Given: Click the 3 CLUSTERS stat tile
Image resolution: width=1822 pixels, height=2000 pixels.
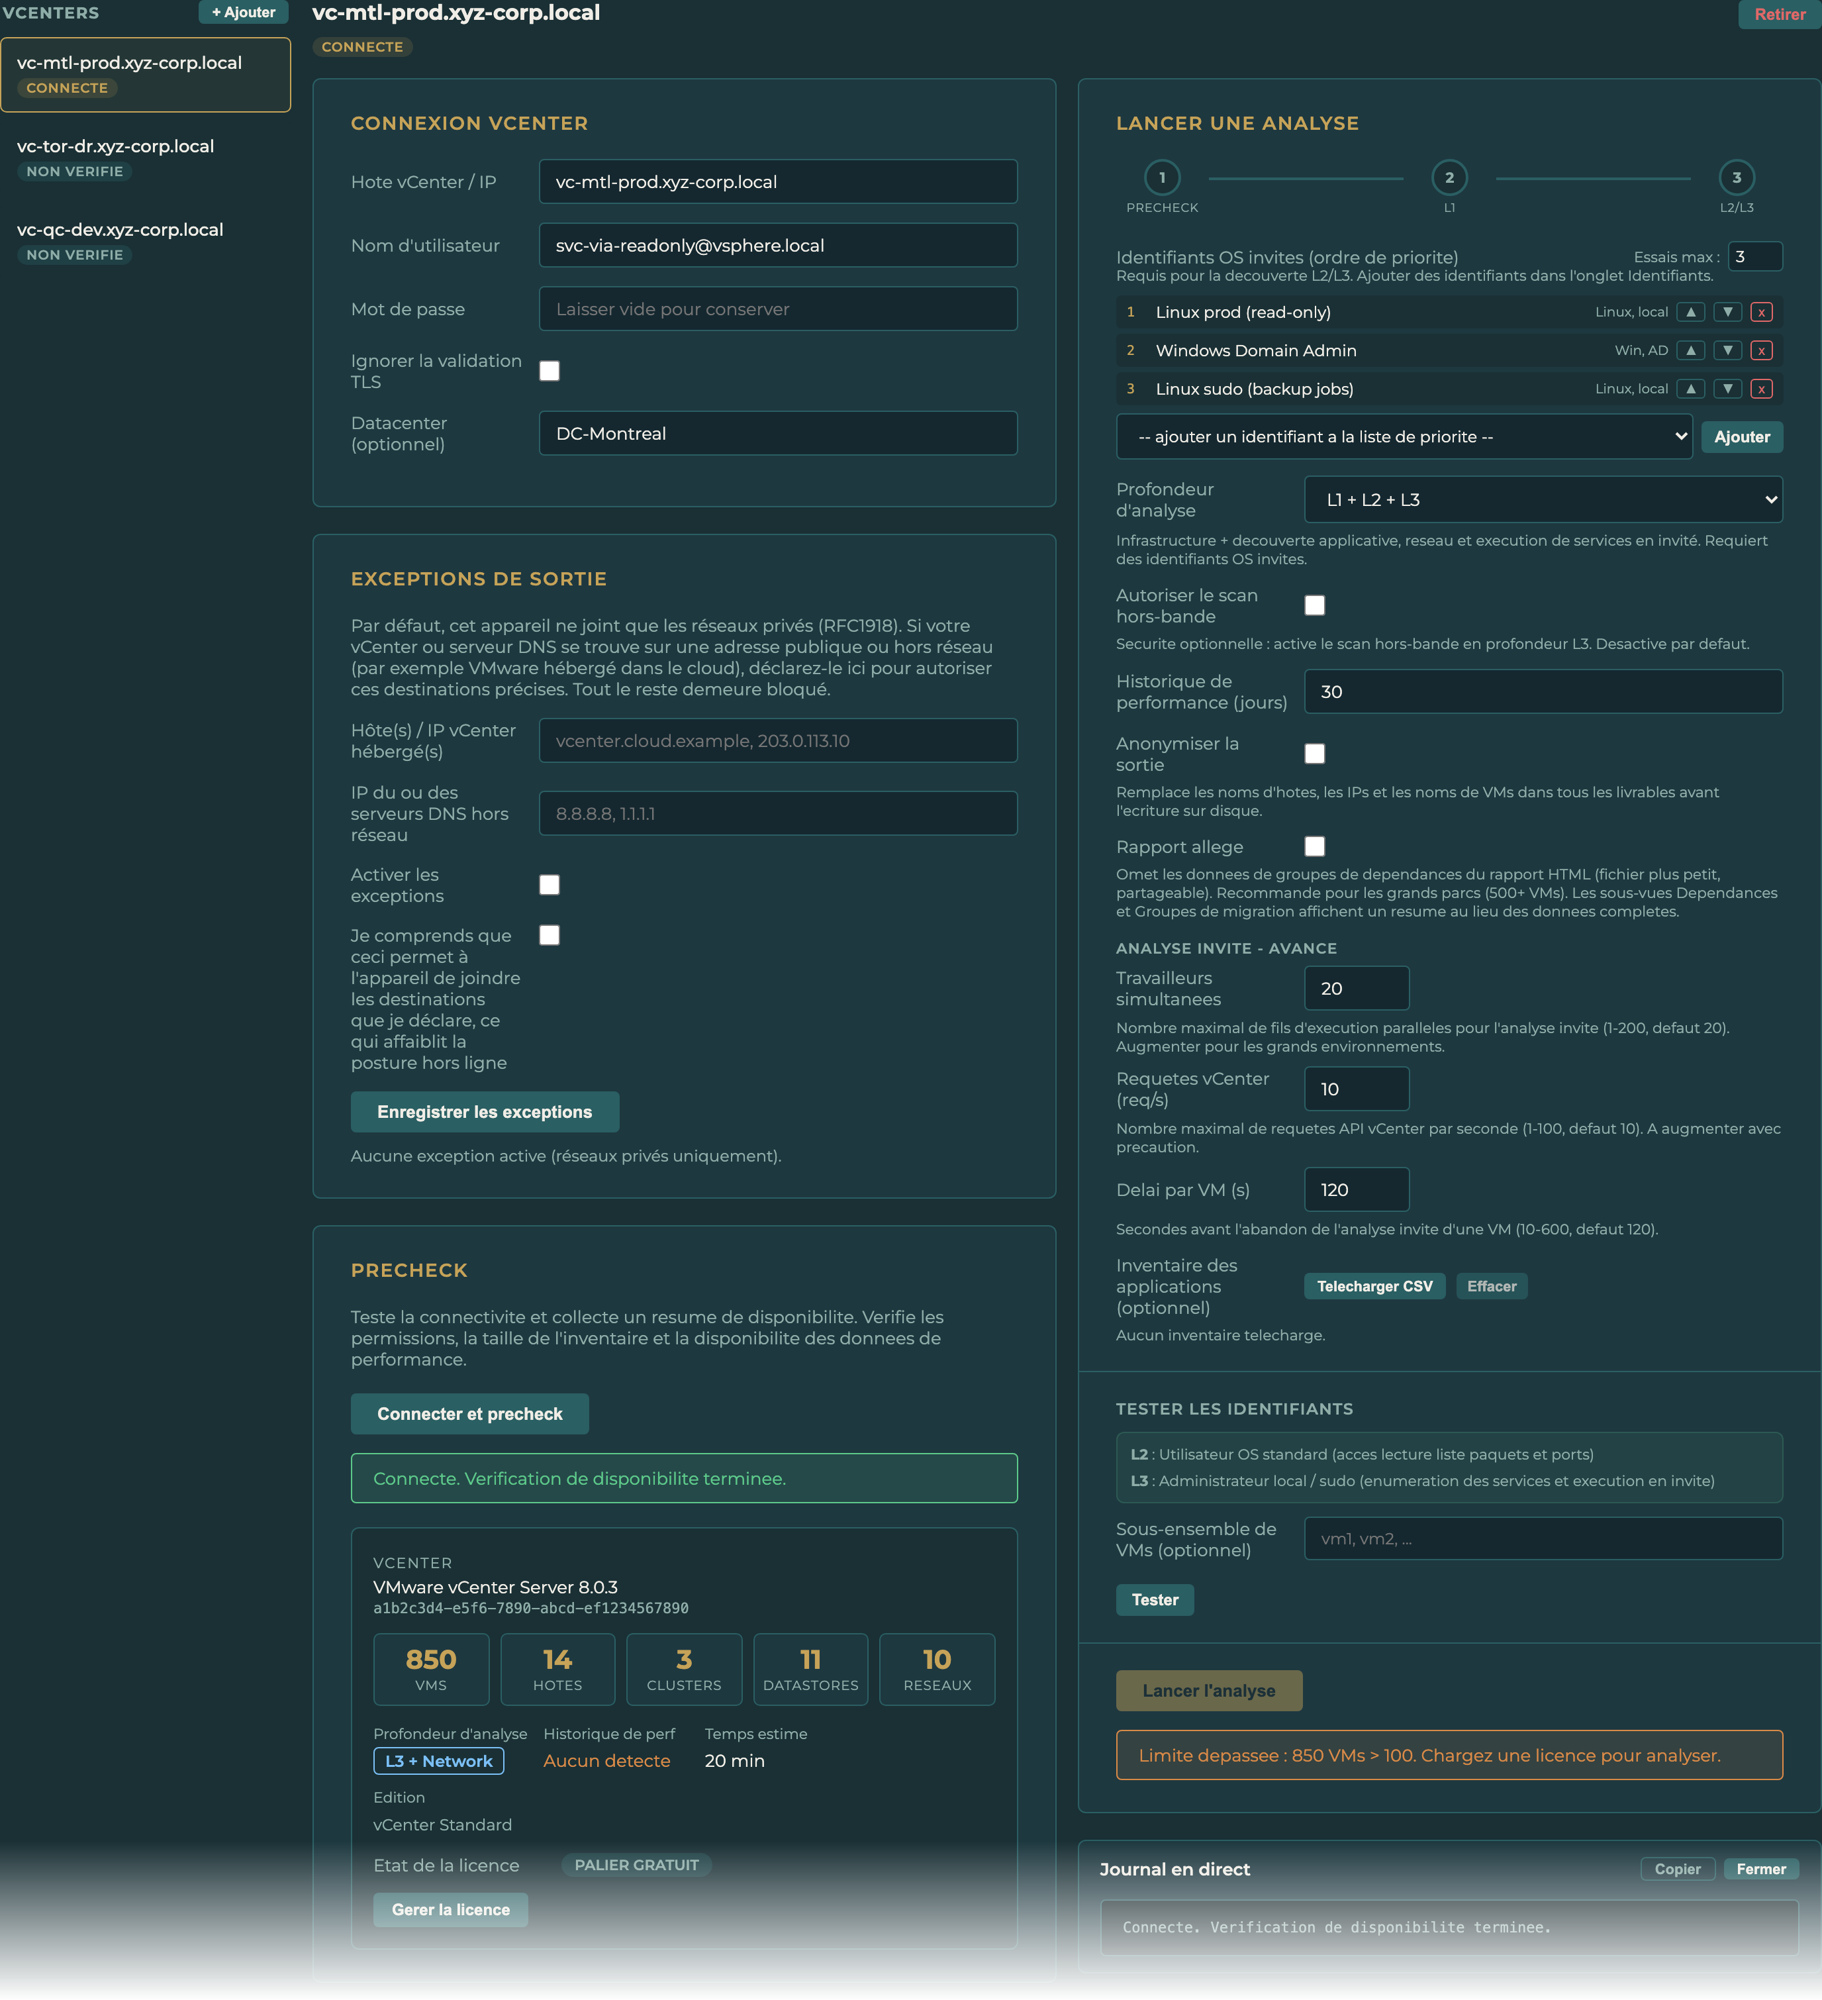Looking at the screenshot, I should (x=683, y=1670).
